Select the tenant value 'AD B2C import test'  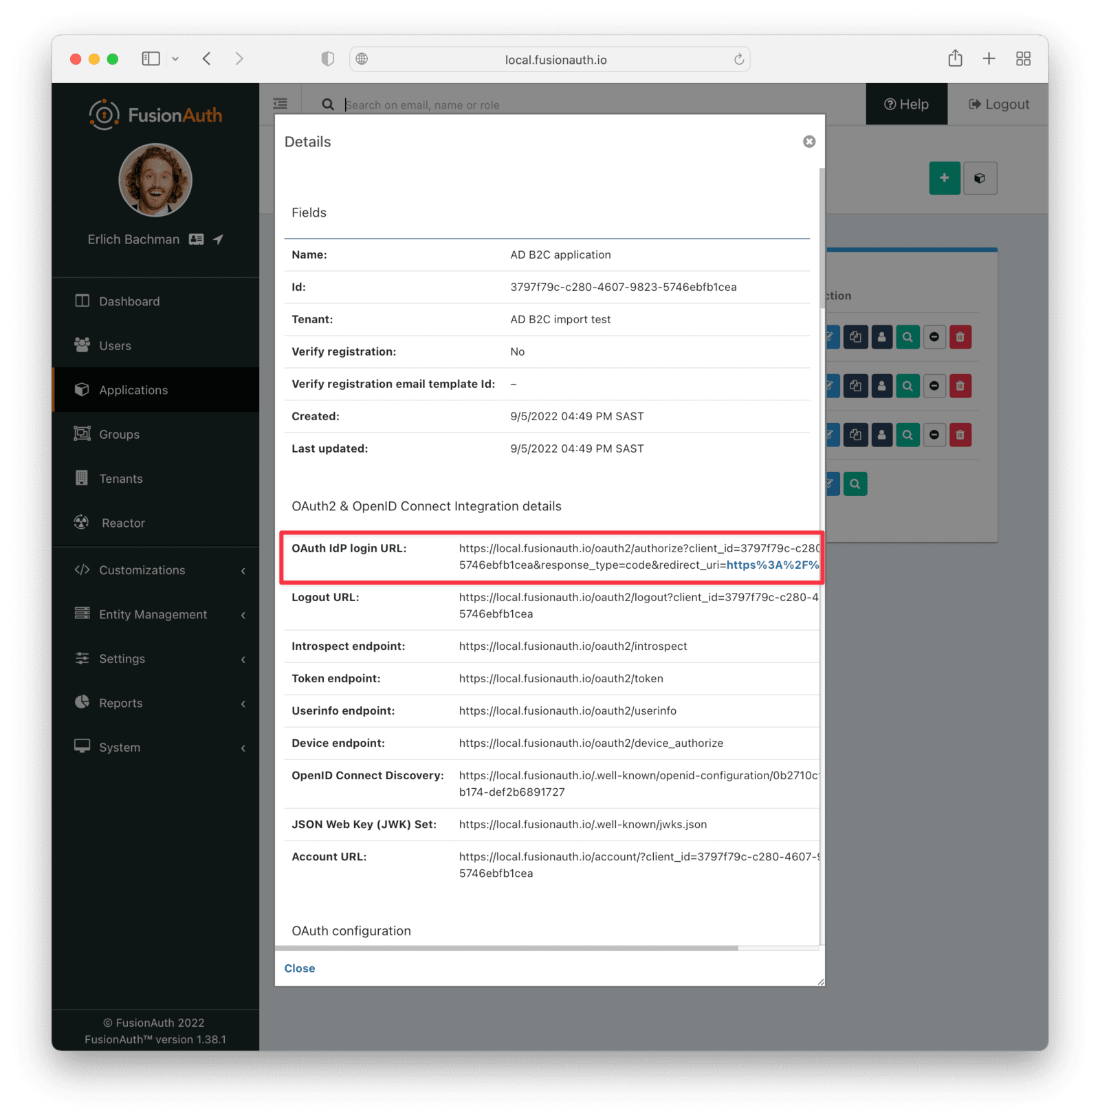[560, 319]
